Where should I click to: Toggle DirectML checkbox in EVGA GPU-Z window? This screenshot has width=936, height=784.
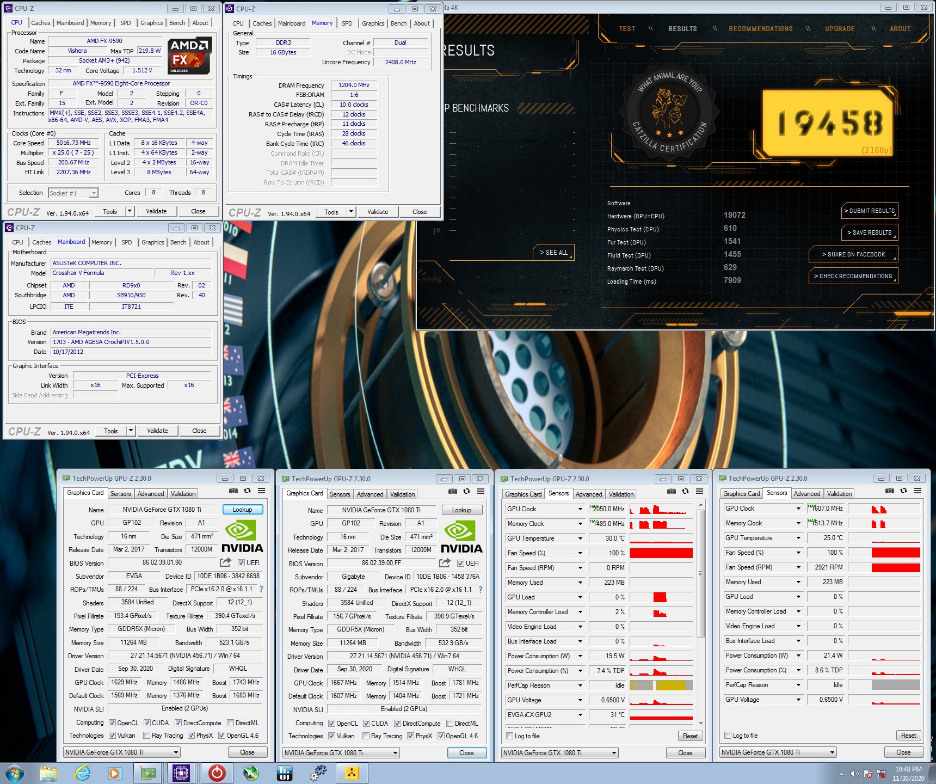(x=230, y=723)
